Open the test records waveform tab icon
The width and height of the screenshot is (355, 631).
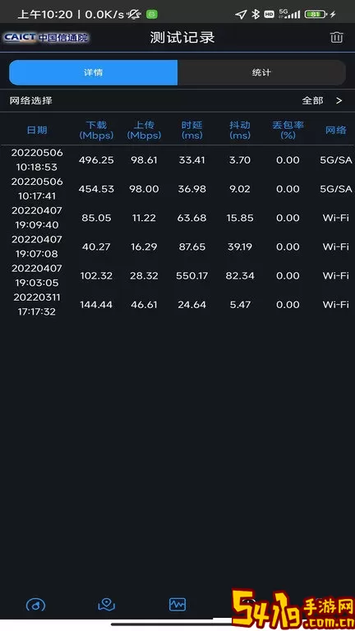177,604
